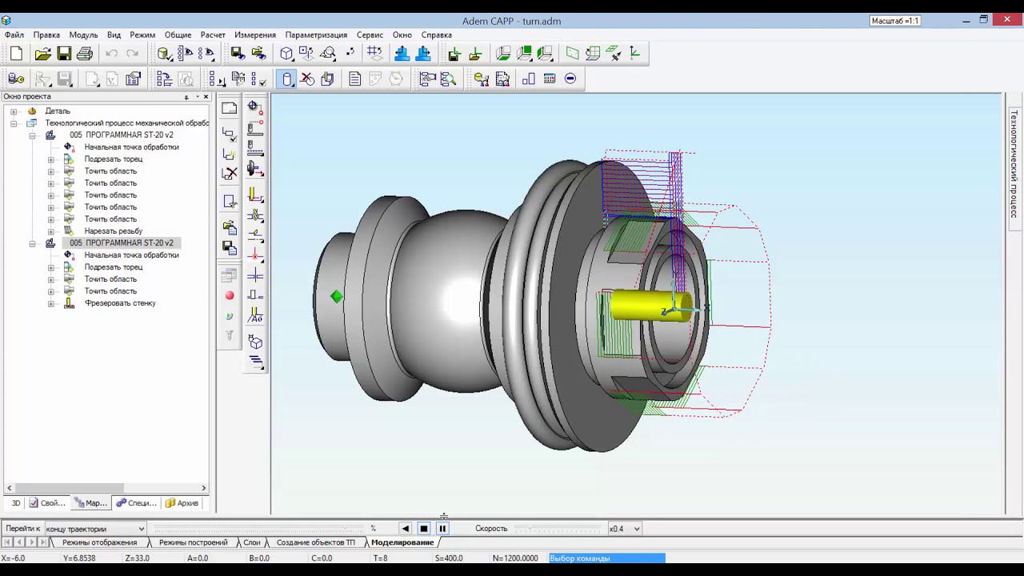Click the Undo arrow icon
Viewport: 1024px width, 576px height.
(111, 54)
